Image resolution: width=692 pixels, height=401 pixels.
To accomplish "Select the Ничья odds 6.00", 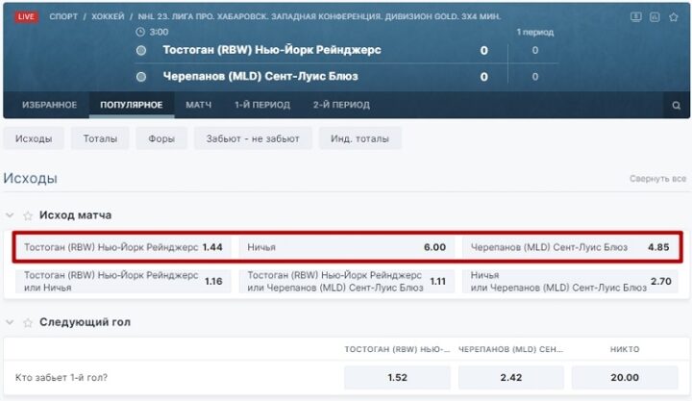I will tap(346, 247).
